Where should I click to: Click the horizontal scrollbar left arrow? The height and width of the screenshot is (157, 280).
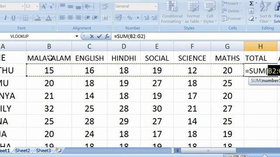point(178,150)
